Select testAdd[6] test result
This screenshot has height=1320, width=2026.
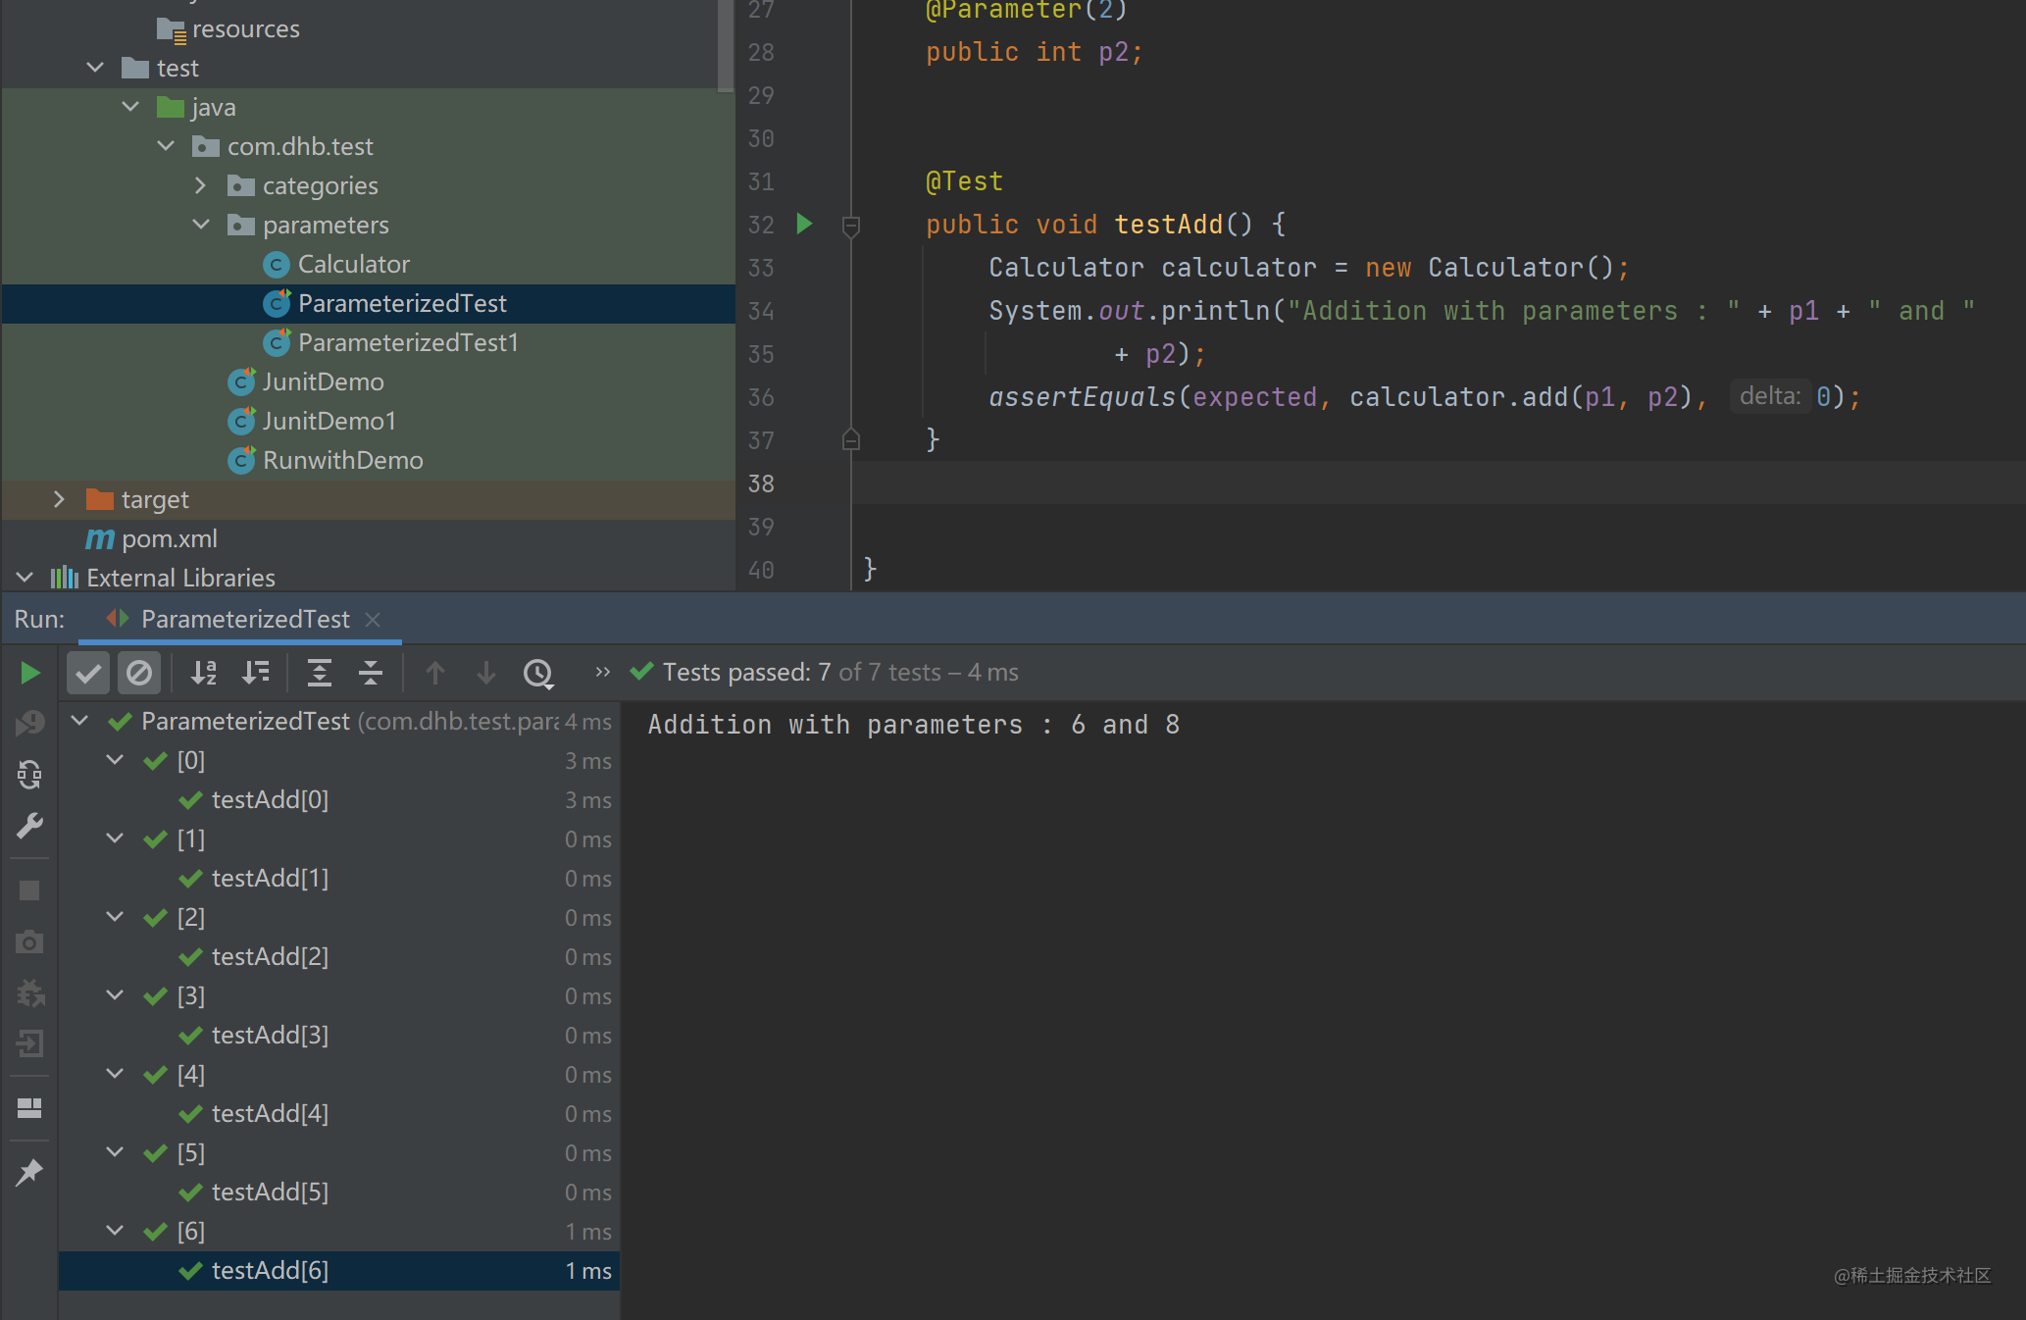[x=339, y=1270]
